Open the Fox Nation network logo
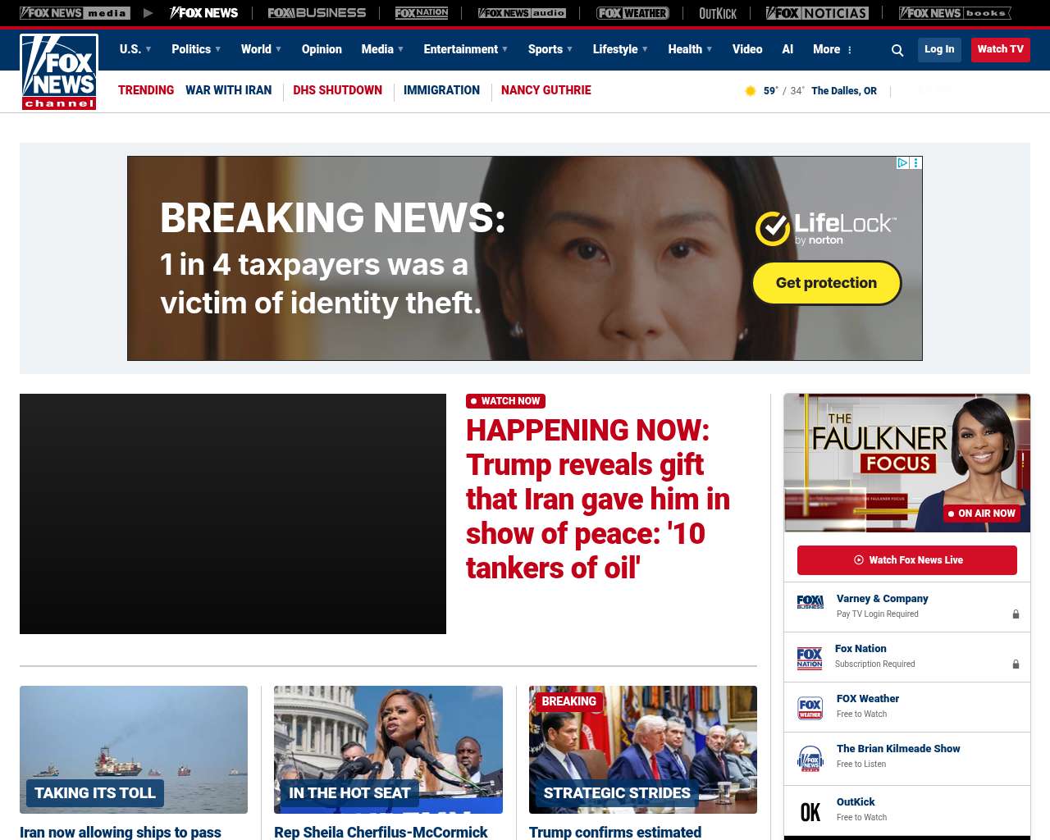The width and height of the screenshot is (1050, 840). [x=422, y=13]
